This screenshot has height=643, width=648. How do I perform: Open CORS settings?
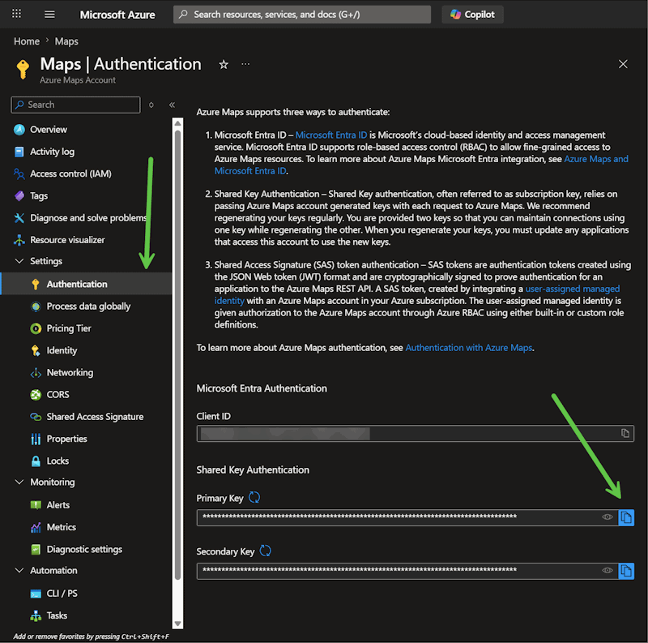point(58,395)
